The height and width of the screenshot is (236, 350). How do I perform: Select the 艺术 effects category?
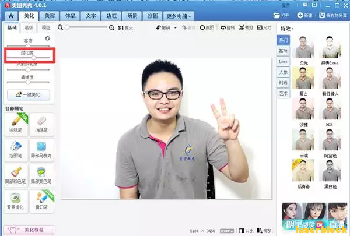(x=283, y=93)
